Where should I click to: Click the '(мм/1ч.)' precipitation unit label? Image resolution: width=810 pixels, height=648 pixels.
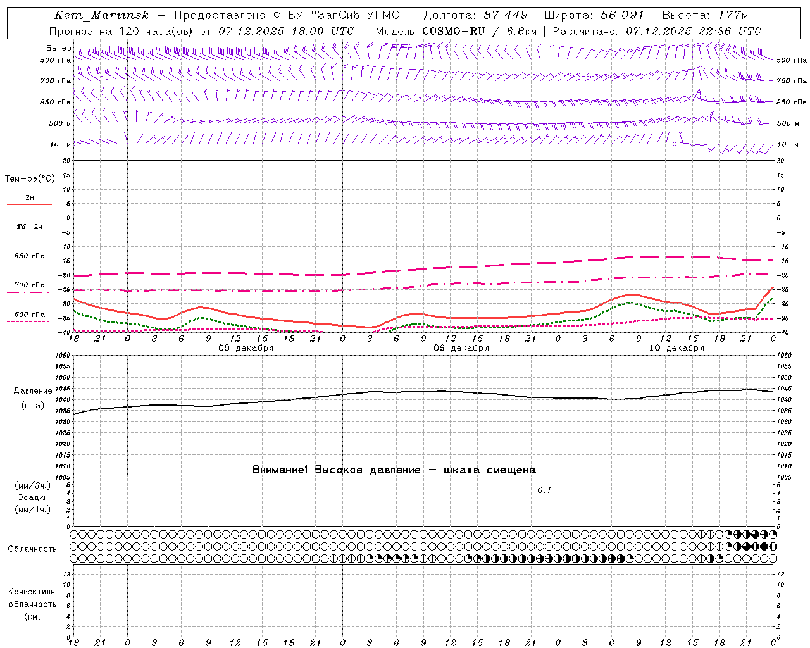click(x=33, y=509)
